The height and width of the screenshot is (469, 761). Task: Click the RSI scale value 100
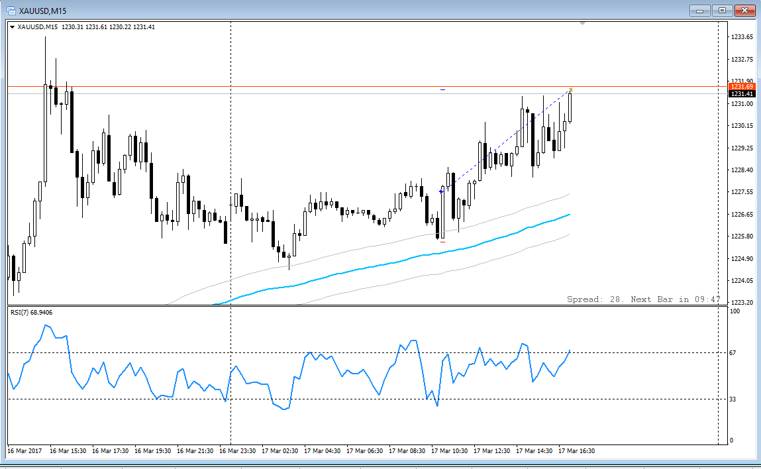[x=735, y=311]
